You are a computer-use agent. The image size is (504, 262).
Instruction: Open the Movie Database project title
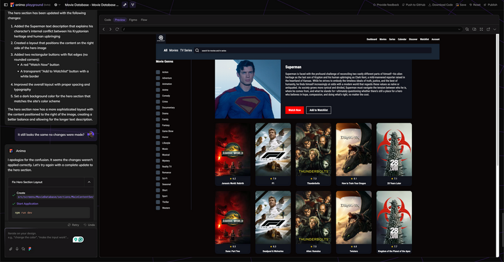pos(91,5)
